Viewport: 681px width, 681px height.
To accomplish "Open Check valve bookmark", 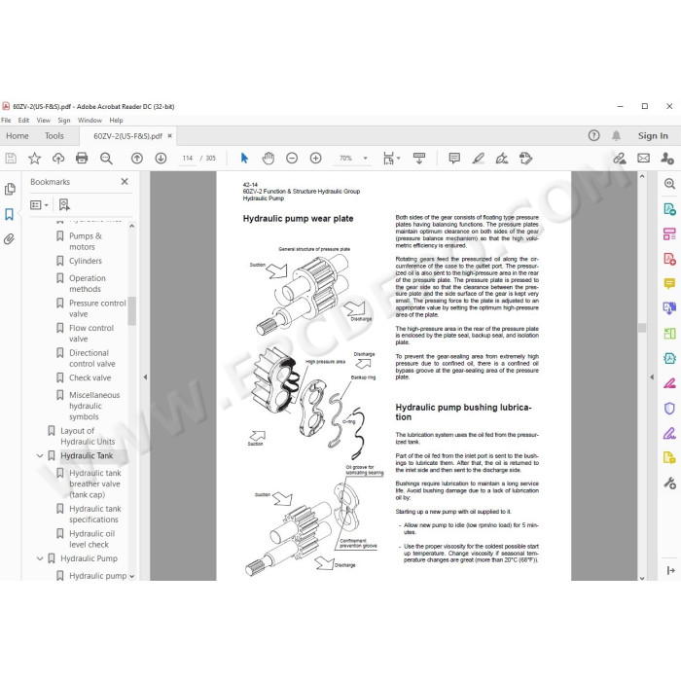I will [x=90, y=377].
